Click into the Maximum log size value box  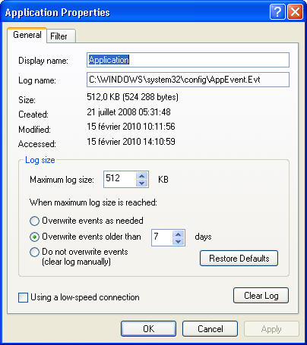119,180
